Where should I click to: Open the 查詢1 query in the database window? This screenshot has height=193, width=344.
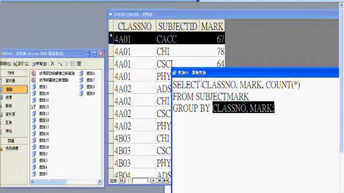pyautogui.click(x=40, y=87)
